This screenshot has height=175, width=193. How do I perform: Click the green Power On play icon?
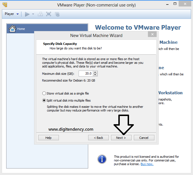pyautogui.click(x=27, y=14)
